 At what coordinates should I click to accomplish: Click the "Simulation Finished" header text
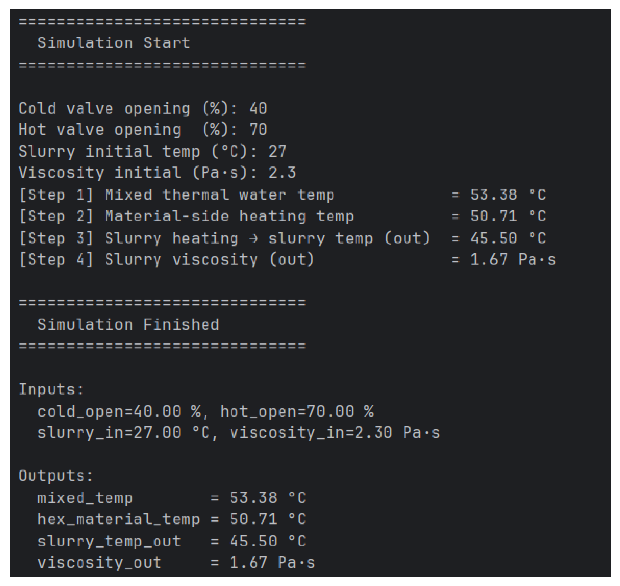(x=128, y=325)
